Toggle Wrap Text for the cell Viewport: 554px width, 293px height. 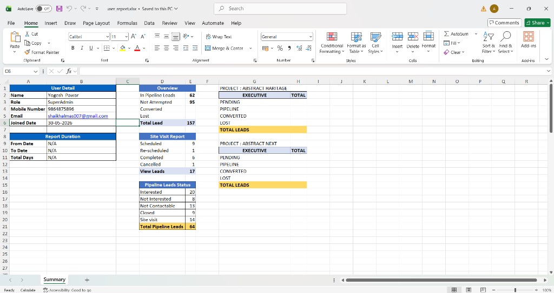219,37
